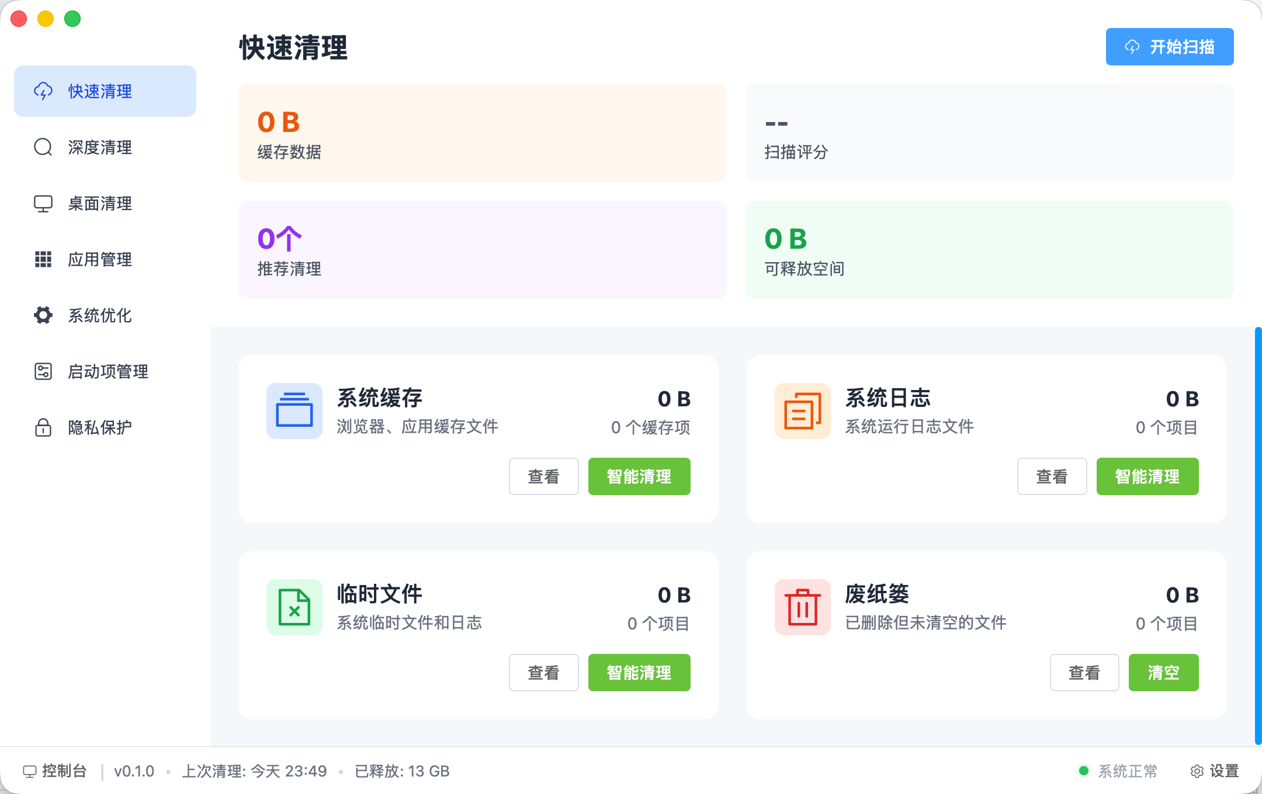Click the blue vertical scrollbar
The width and height of the screenshot is (1262, 794).
[1257, 536]
